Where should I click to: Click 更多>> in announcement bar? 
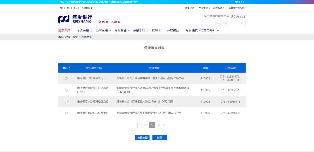240,2
